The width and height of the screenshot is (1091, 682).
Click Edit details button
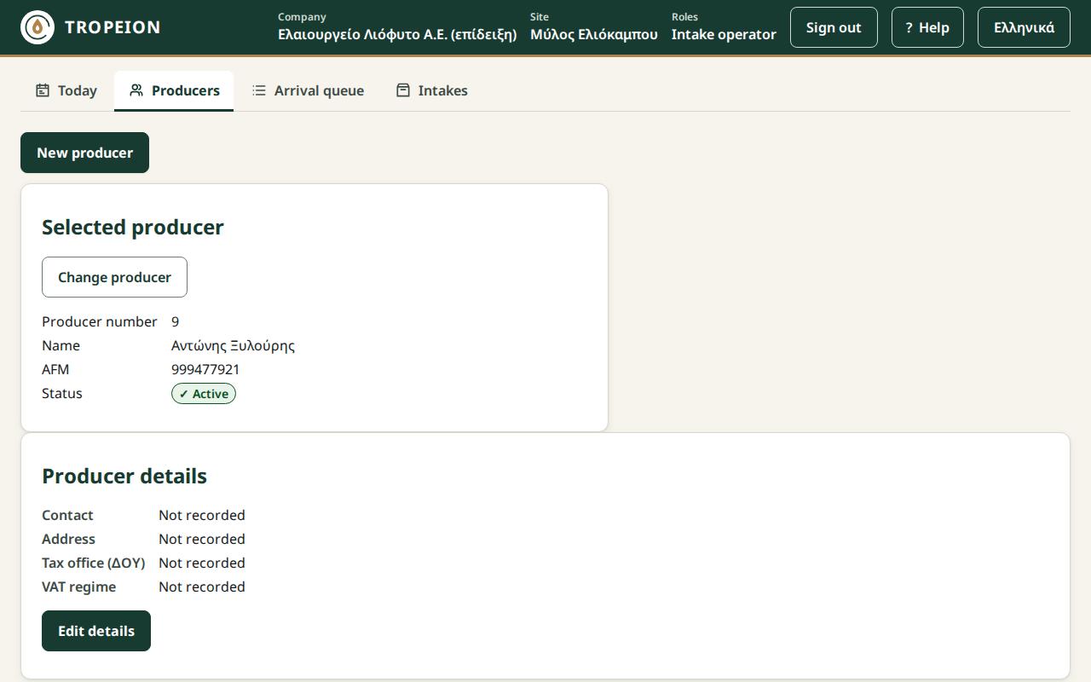point(96,631)
